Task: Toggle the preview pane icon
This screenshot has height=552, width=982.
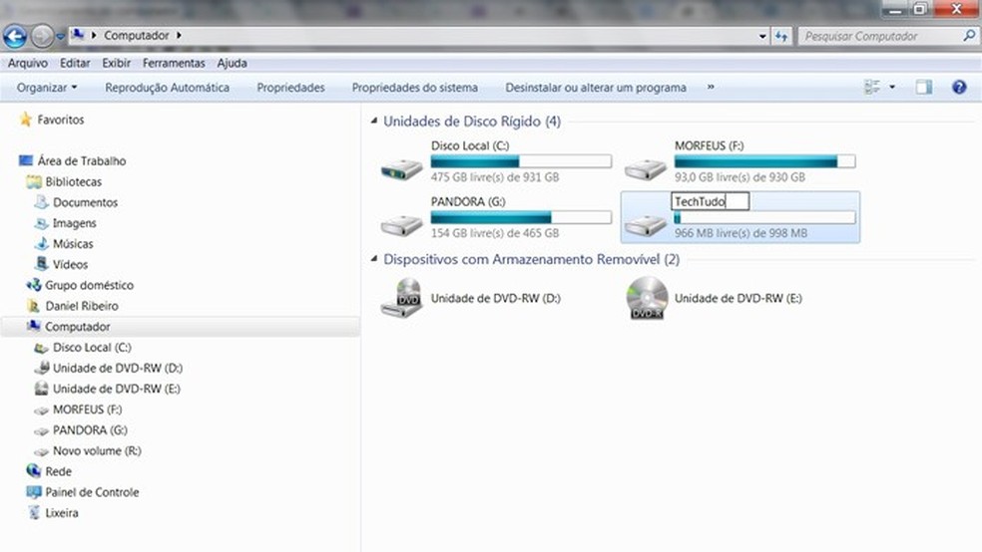Action: pos(924,87)
